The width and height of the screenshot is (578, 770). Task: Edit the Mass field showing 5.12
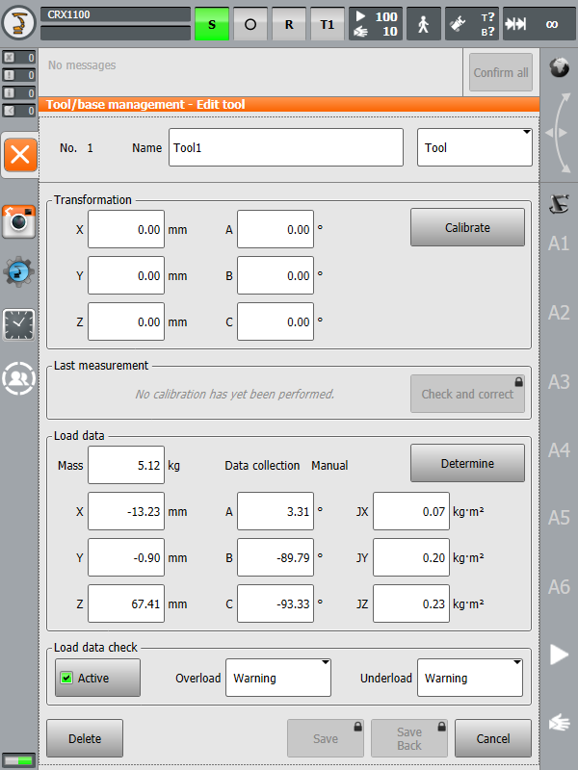click(126, 465)
